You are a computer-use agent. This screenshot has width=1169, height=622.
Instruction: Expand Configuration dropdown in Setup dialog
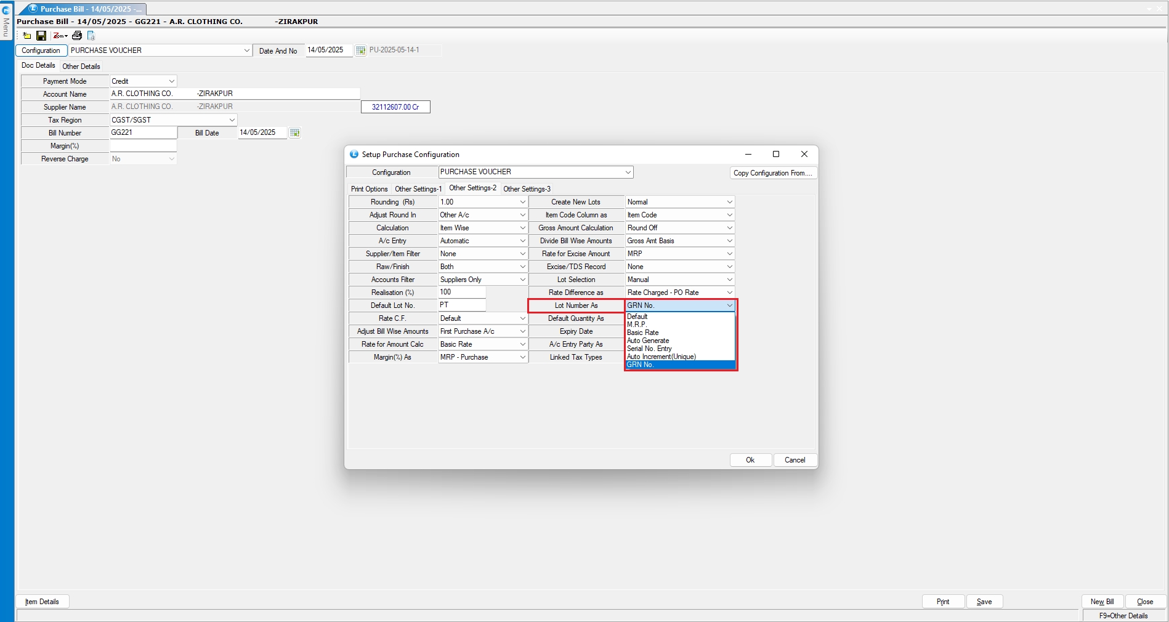click(x=628, y=172)
